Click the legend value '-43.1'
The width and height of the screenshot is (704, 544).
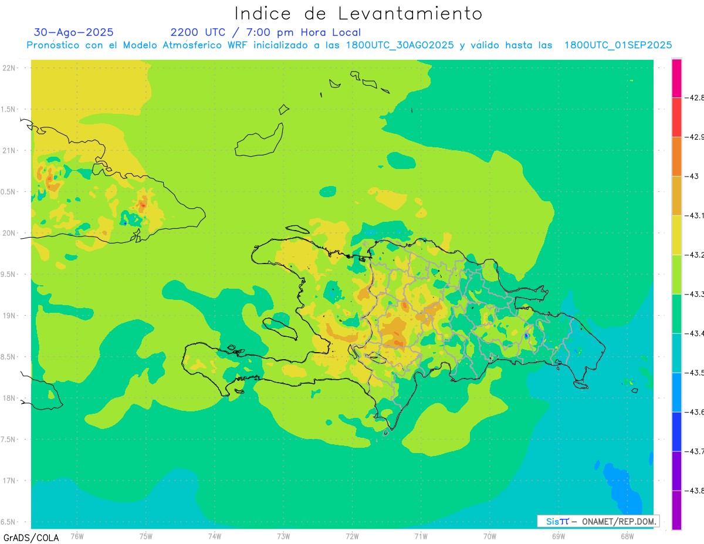tap(695, 215)
